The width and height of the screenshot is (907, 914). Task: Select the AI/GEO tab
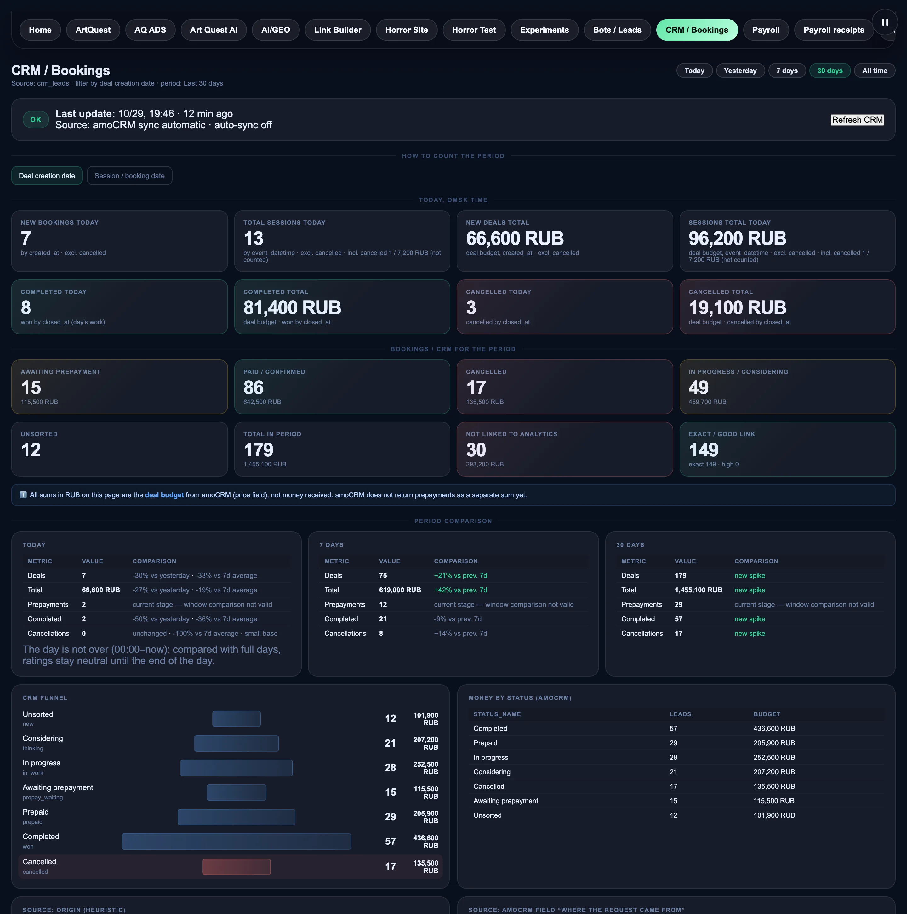pos(276,30)
